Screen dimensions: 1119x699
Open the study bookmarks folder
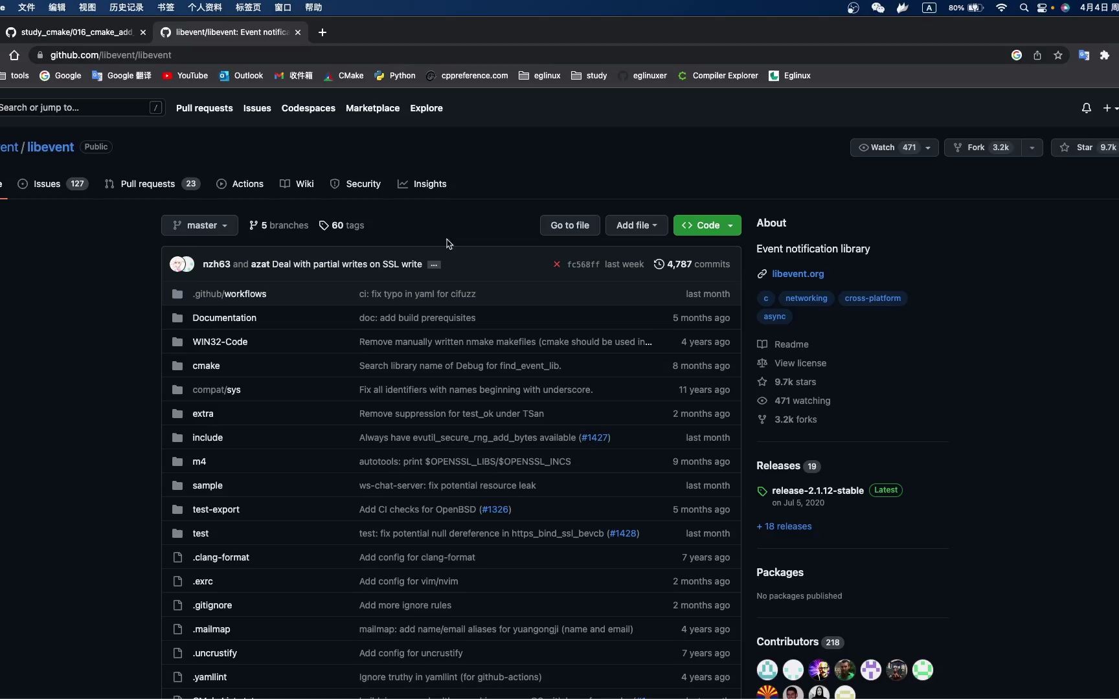589,76
